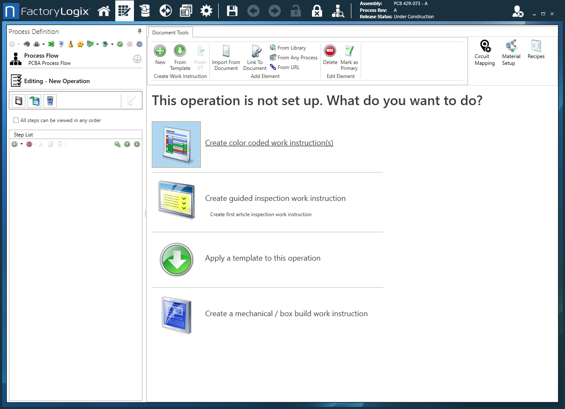Click the printer icon in the Process Definition panel
The height and width of the screenshot is (409, 565).
click(36, 44)
